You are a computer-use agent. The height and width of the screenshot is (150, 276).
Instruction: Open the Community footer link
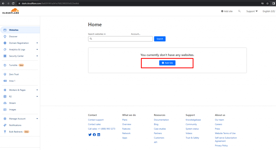click(x=191, y=124)
